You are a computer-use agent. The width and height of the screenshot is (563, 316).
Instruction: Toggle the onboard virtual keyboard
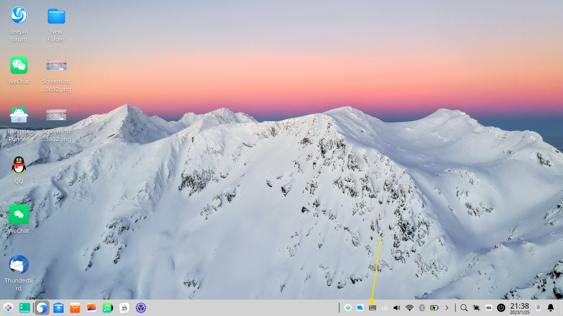tap(489, 308)
